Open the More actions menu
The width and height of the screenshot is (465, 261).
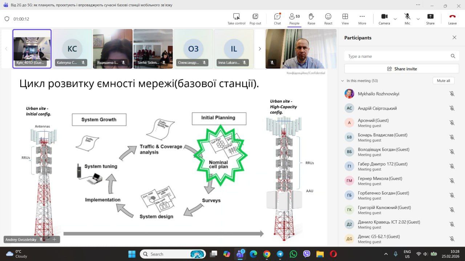362,19
